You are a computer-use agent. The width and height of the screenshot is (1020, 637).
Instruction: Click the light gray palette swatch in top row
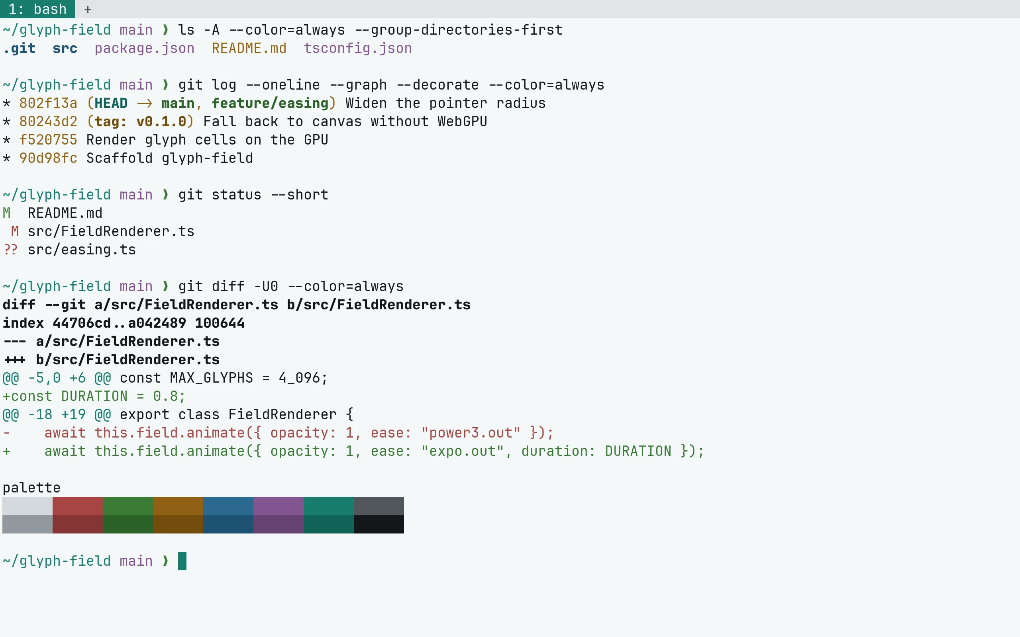(x=27, y=506)
